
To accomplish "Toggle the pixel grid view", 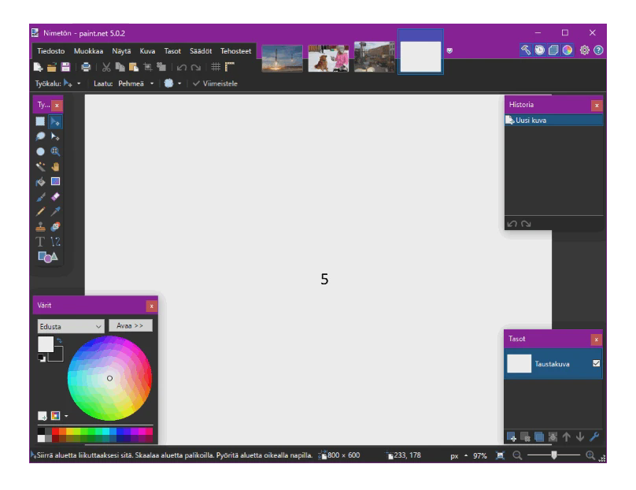I will 216,68.
